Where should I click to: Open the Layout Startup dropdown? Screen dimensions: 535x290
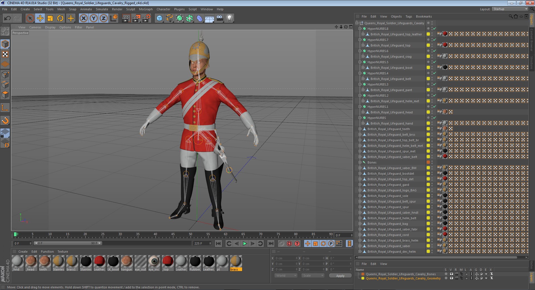(x=510, y=9)
